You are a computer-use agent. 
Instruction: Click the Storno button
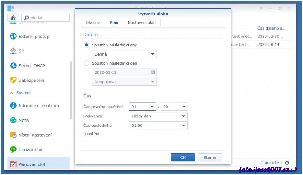[210, 157]
